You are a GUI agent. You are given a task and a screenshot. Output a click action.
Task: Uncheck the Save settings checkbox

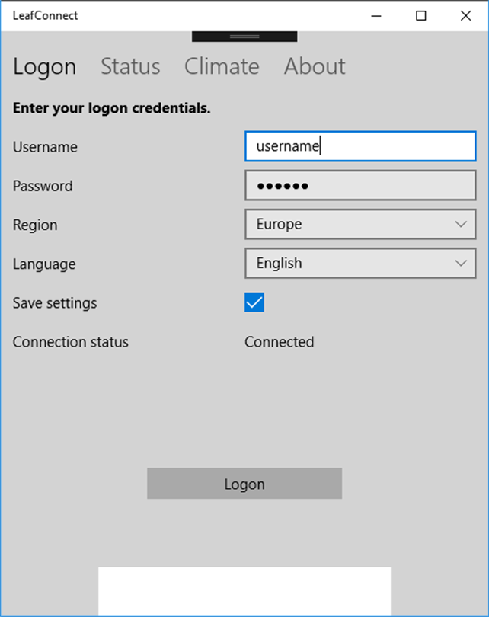tap(254, 302)
